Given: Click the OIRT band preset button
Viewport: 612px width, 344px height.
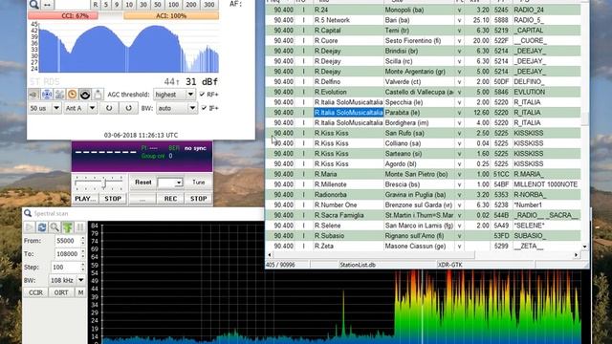Looking at the screenshot, I should point(61,292).
